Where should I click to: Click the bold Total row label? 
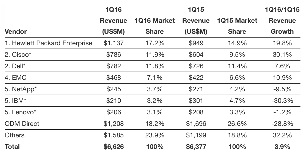tap(12, 147)
